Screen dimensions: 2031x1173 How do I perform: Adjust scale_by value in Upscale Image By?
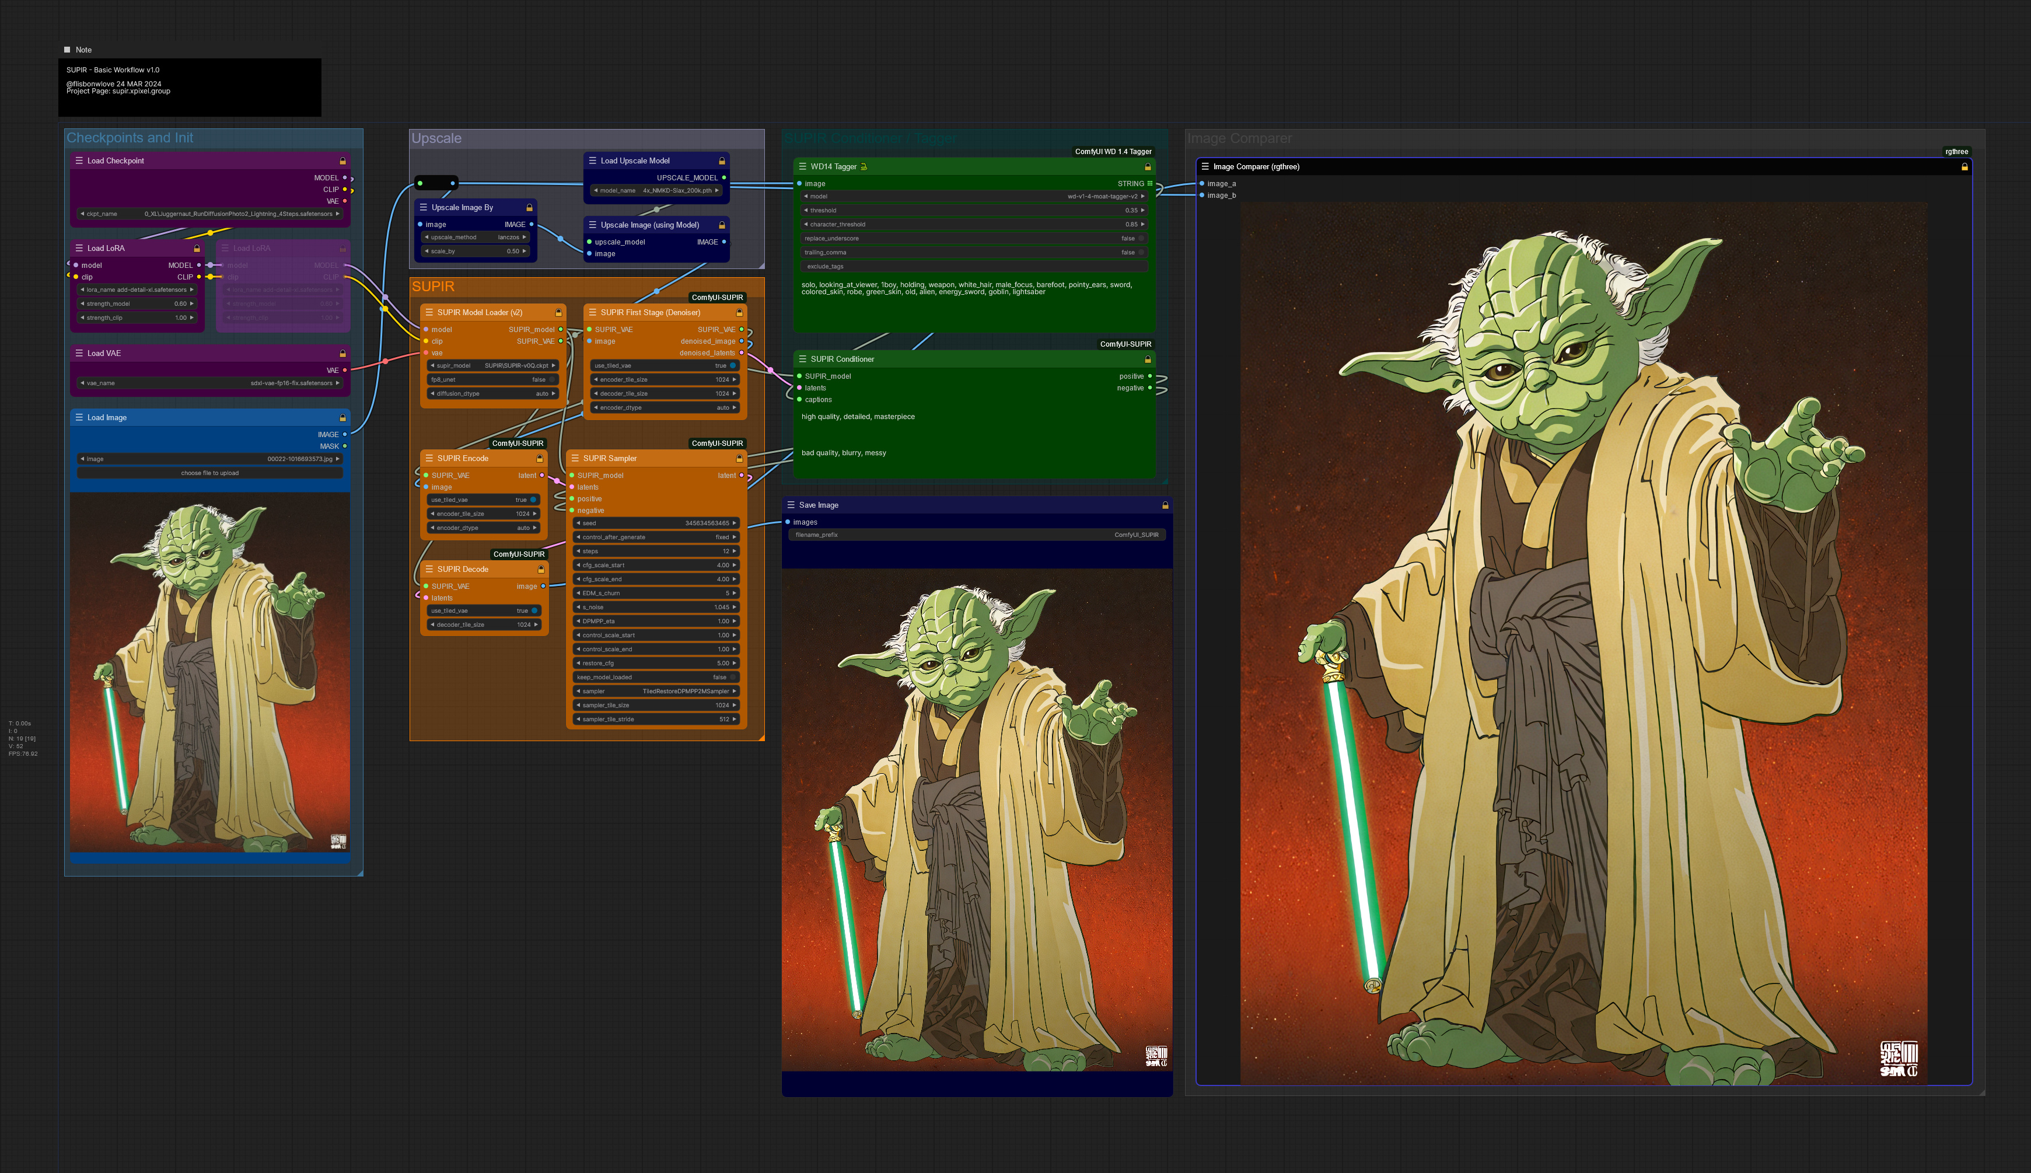[x=475, y=252]
